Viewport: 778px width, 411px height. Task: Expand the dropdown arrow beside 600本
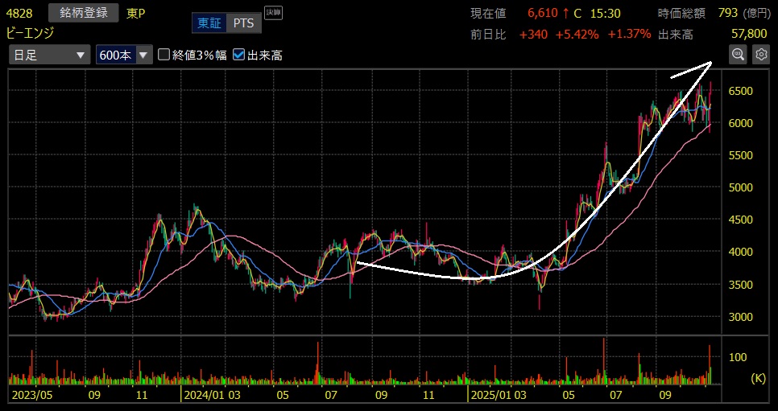143,55
